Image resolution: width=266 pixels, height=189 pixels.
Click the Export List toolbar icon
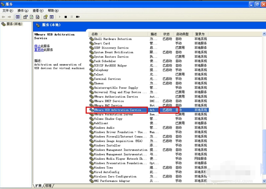tap(38, 17)
